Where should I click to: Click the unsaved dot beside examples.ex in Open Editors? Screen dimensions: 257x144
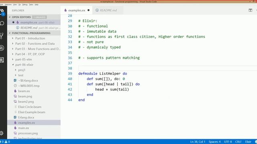coord(13,22)
